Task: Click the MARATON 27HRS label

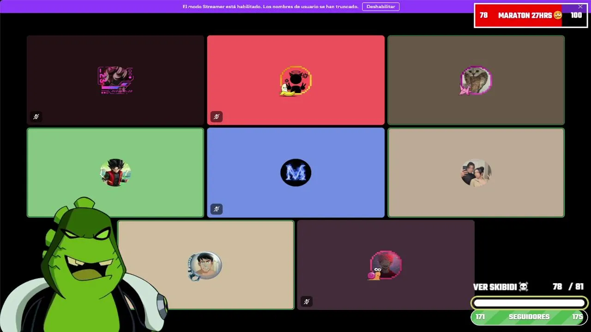Action: 525,15
